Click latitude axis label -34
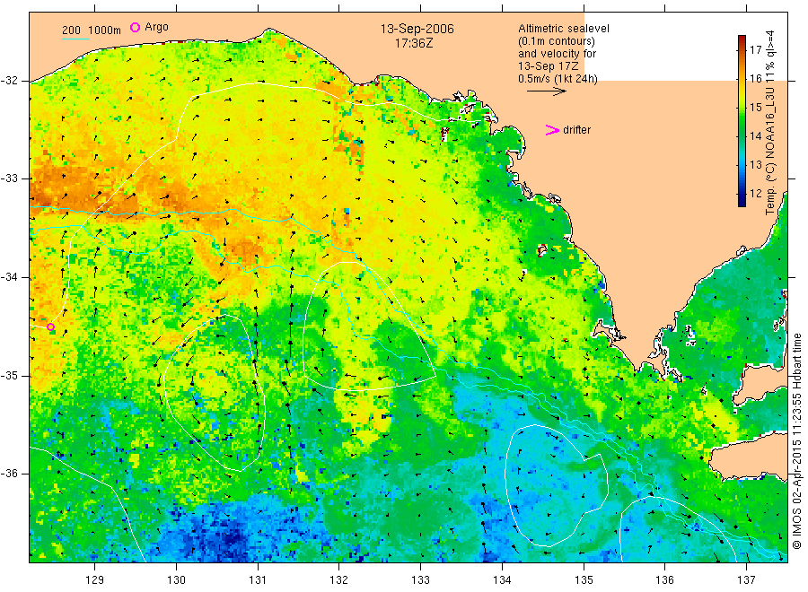 [10, 277]
